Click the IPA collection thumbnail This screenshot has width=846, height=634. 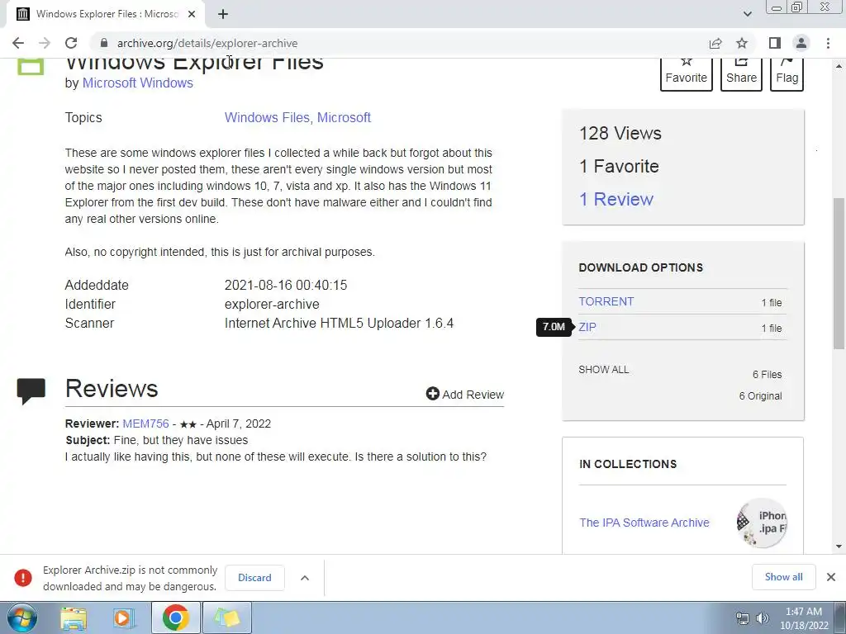[761, 523]
